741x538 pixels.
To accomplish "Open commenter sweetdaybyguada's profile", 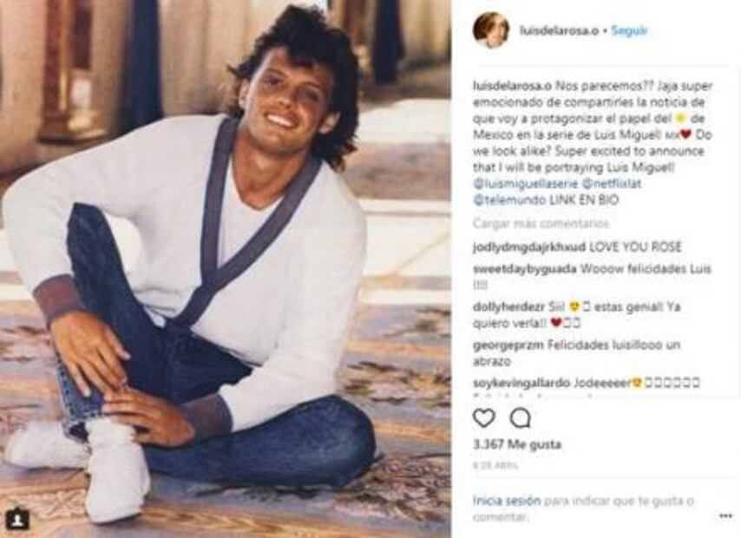I will coord(525,269).
